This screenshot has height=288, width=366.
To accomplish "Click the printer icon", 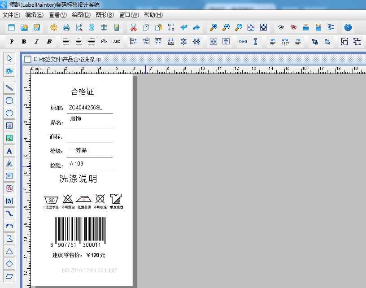I will pyautogui.click(x=66, y=27).
